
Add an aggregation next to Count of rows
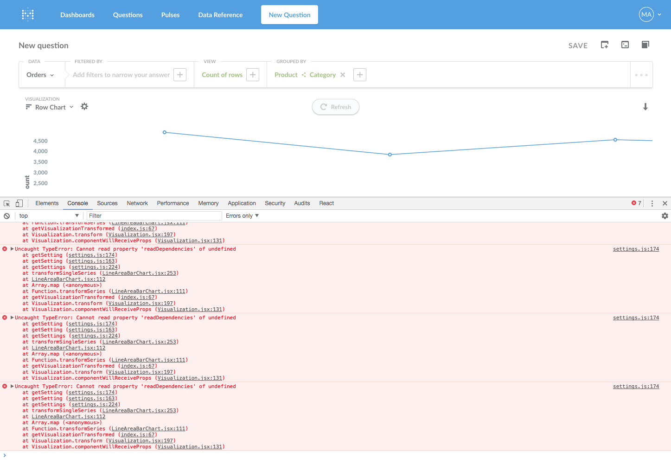point(253,75)
